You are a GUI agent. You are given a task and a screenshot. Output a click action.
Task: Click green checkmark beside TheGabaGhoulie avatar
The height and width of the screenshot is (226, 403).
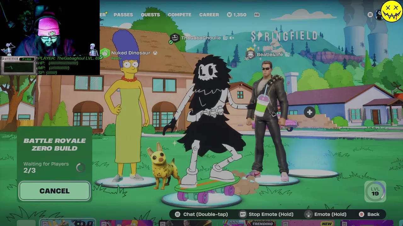(x=171, y=42)
